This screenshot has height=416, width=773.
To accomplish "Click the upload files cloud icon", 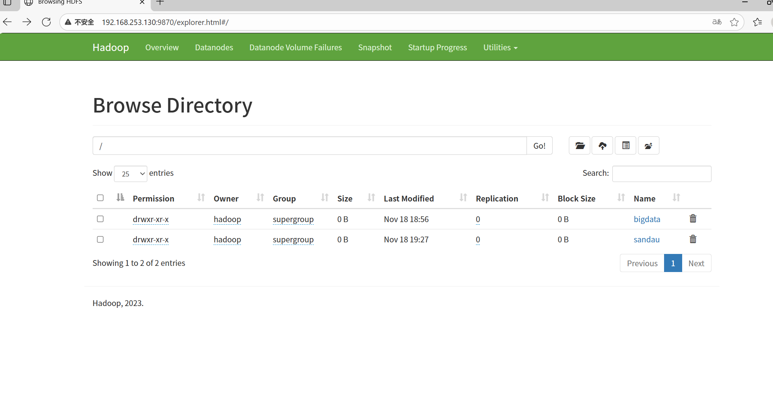I will pyautogui.click(x=602, y=146).
